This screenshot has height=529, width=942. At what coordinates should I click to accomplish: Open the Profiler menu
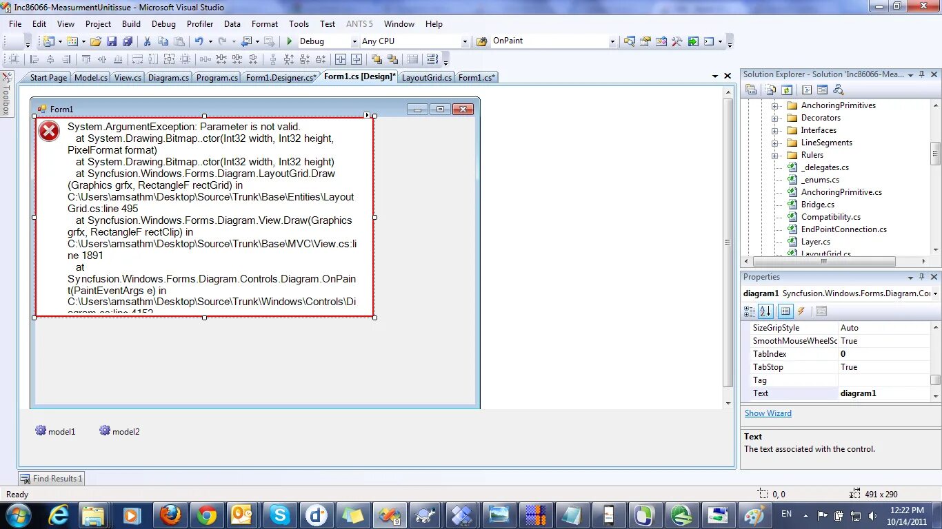200,23
